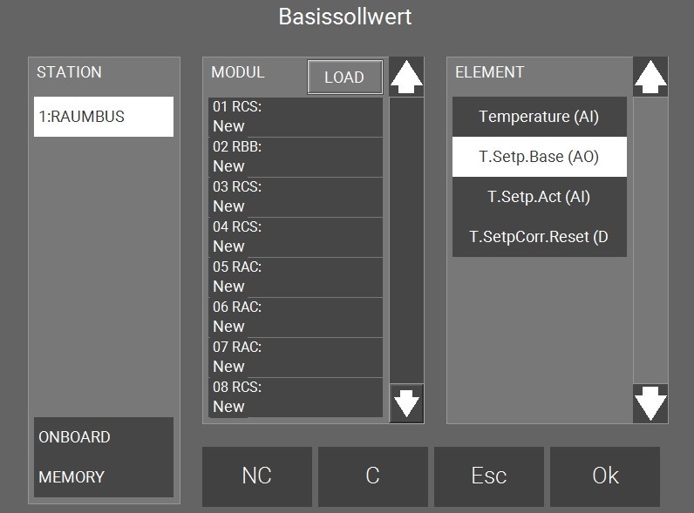Select the T.Setp.Base (AO) element
694x513 pixels.
(x=540, y=157)
